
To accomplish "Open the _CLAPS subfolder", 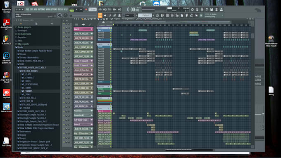I will pos(28,74).
